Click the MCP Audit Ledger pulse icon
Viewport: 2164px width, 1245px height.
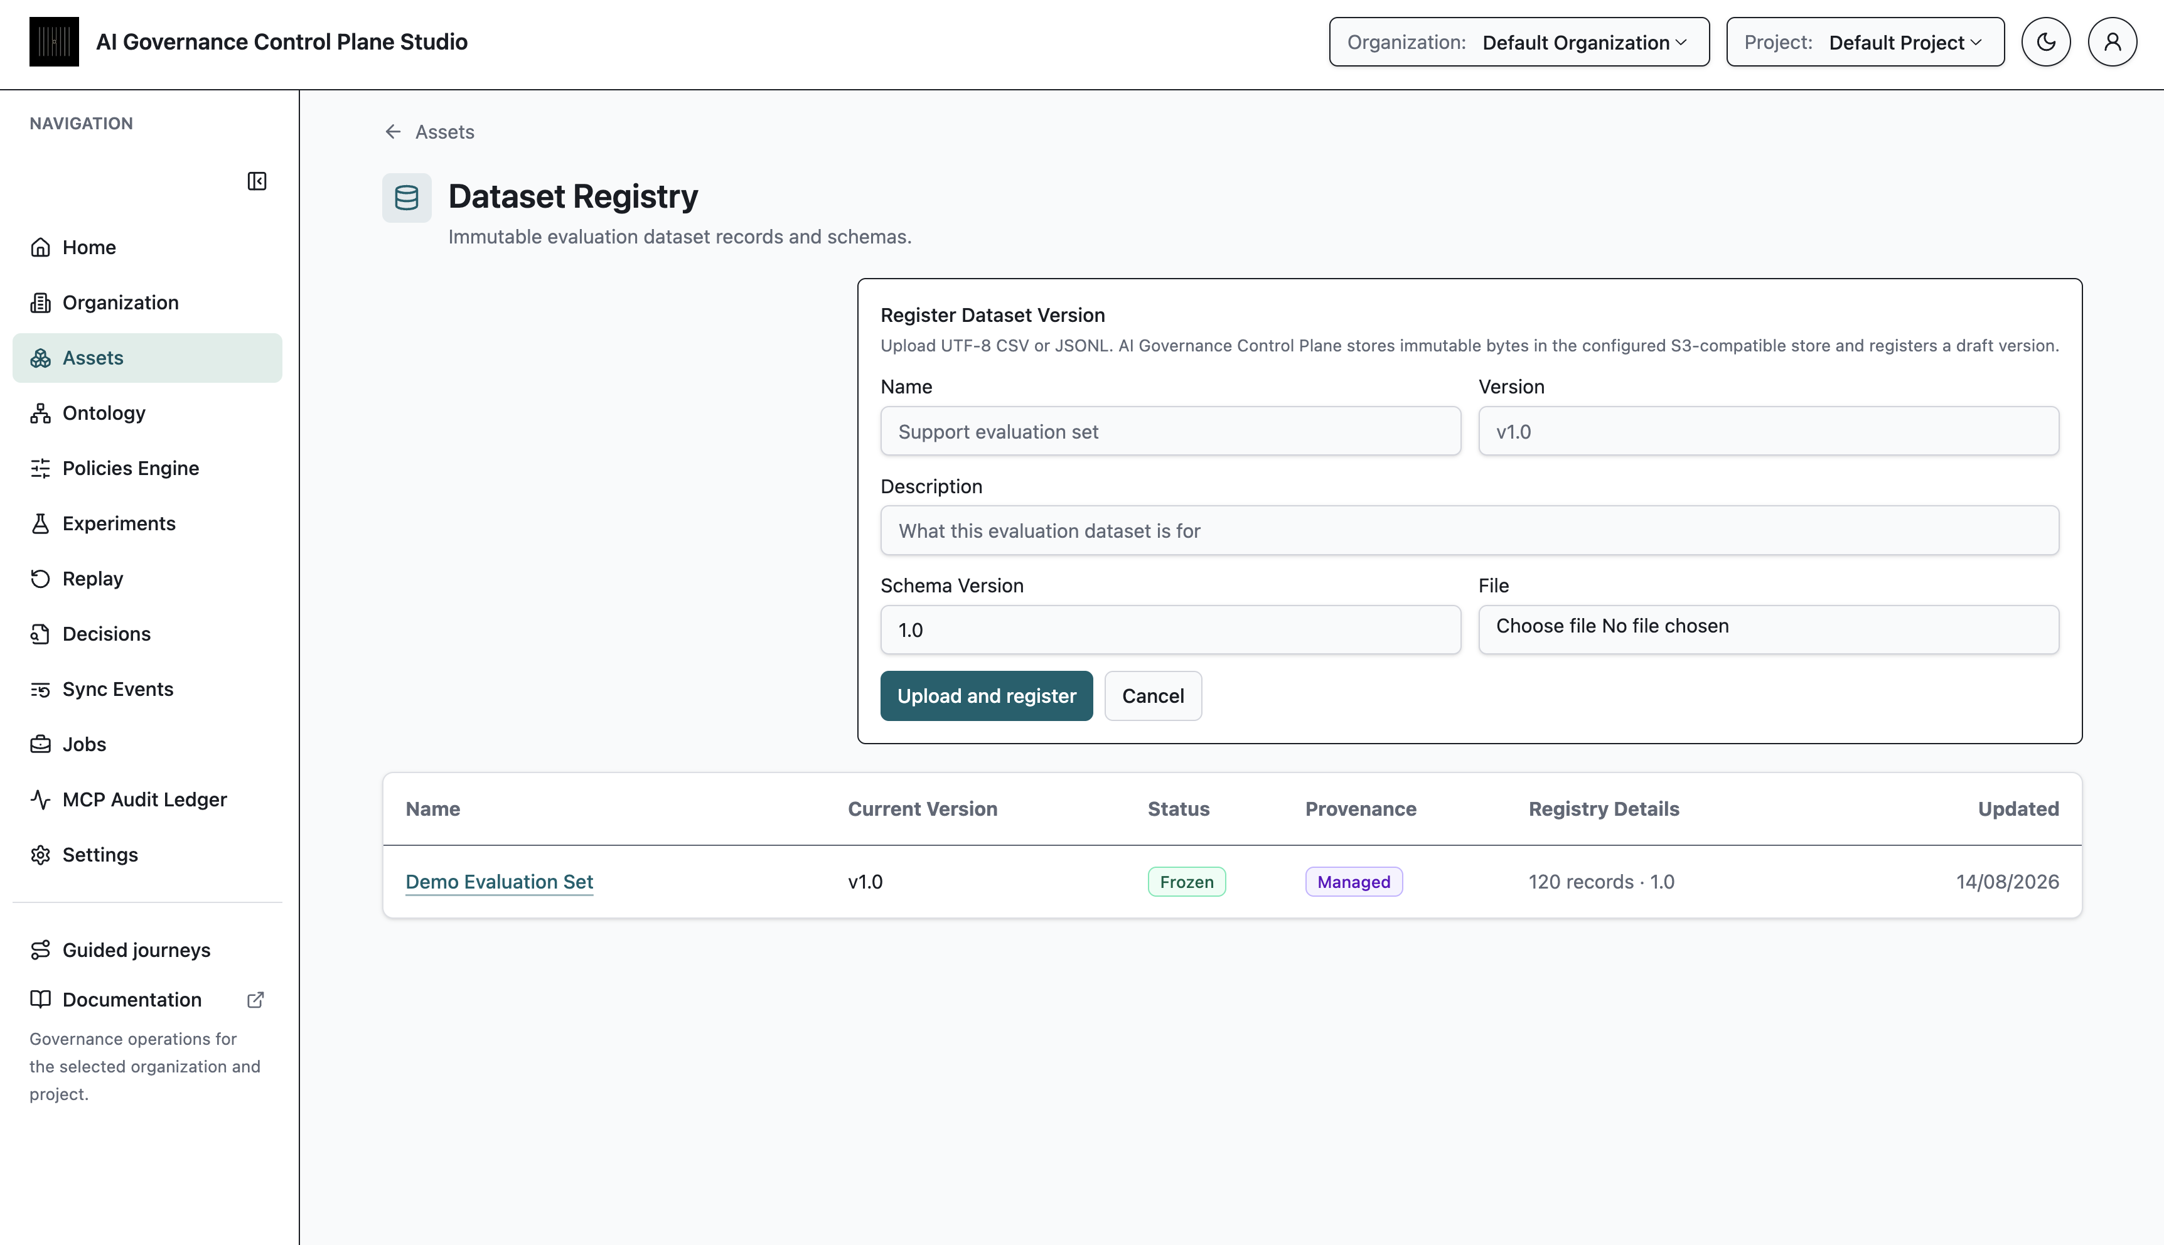click(x=40, y=799)
